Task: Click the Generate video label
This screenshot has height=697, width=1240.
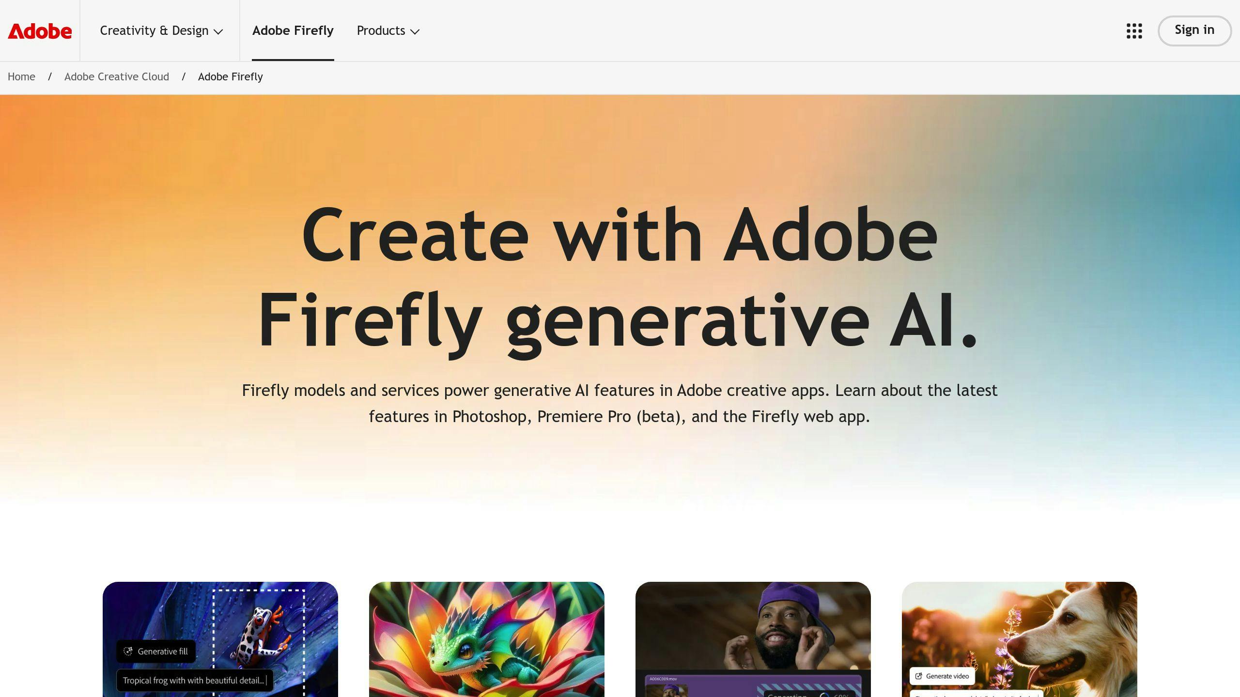Action: click(x=942, y=676)
